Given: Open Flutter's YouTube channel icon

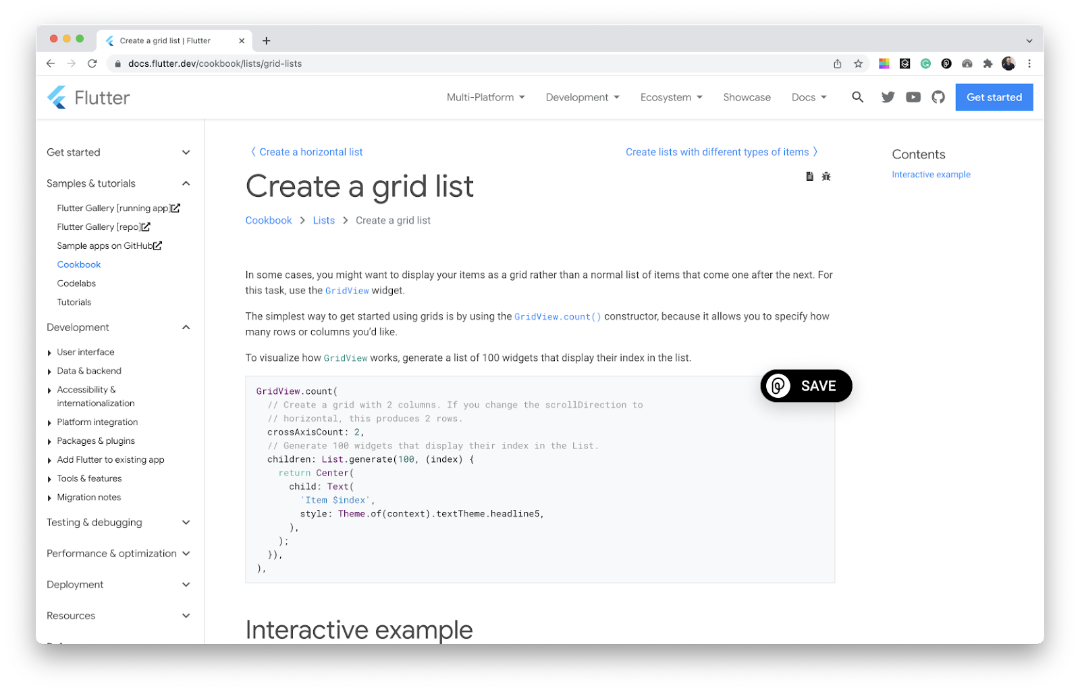Looking at the screenshot, I should 913,97.
